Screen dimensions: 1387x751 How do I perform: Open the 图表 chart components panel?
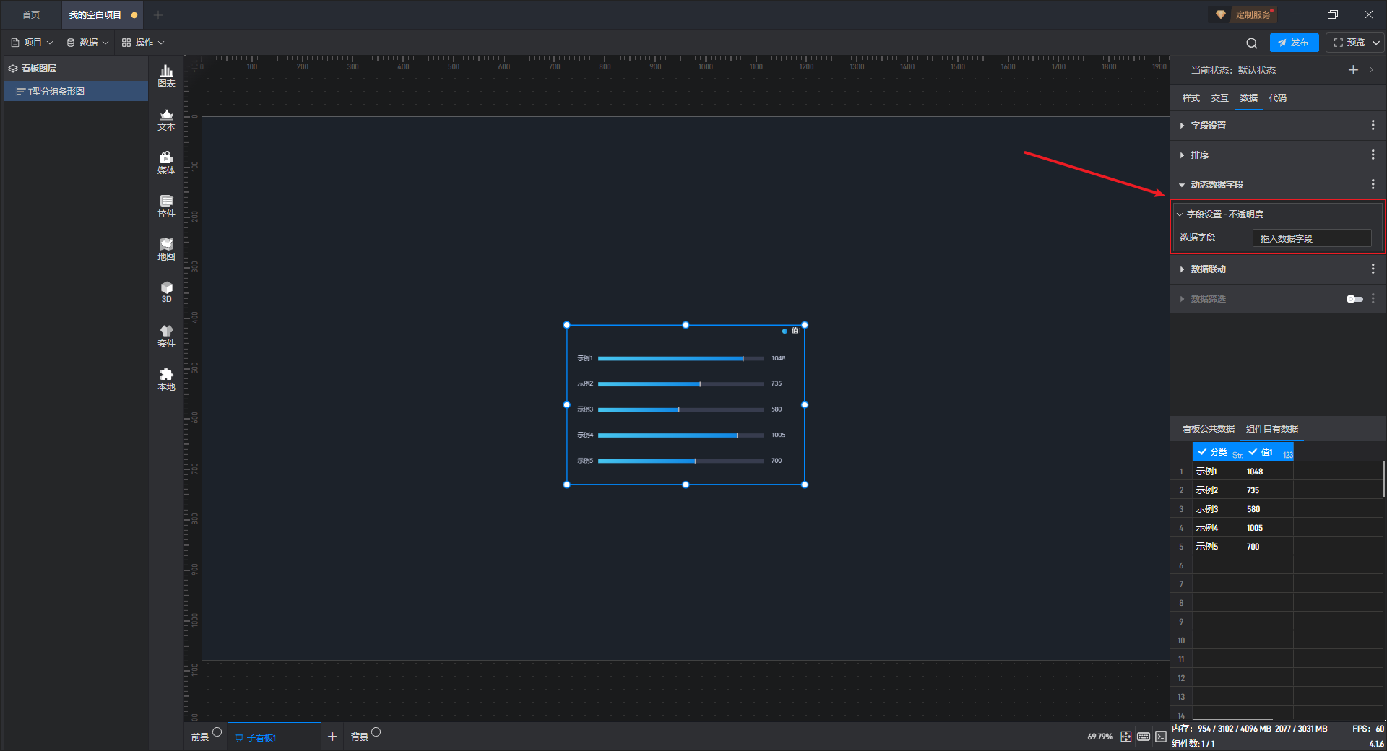(x=166, y=76)
